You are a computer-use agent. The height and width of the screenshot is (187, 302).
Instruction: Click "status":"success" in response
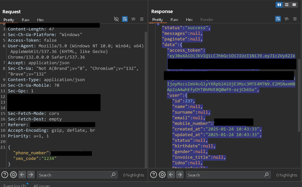tap(186, 28)
